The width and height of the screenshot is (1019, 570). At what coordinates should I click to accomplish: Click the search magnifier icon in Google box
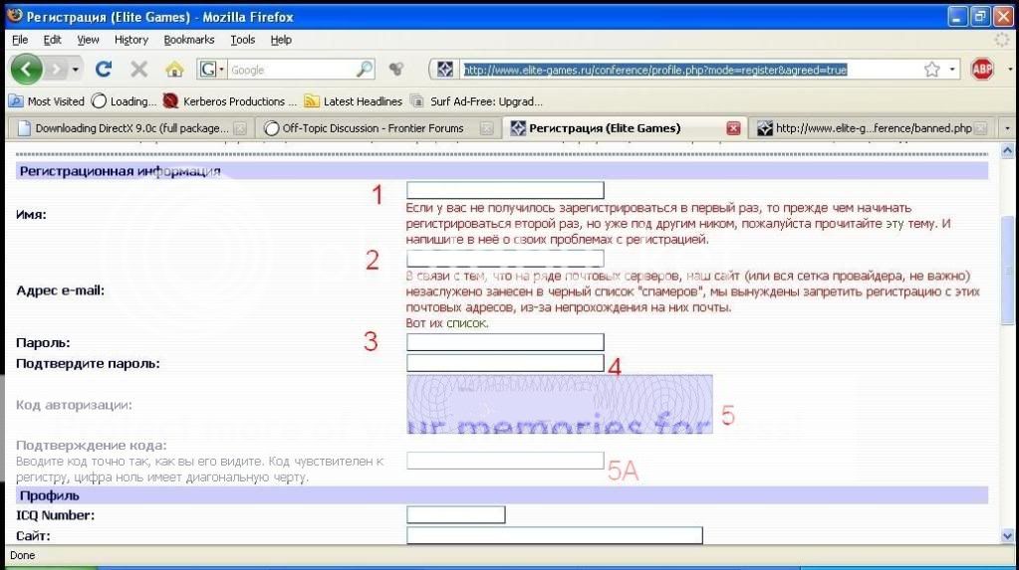pyautogui.click(x=365, y=70)
